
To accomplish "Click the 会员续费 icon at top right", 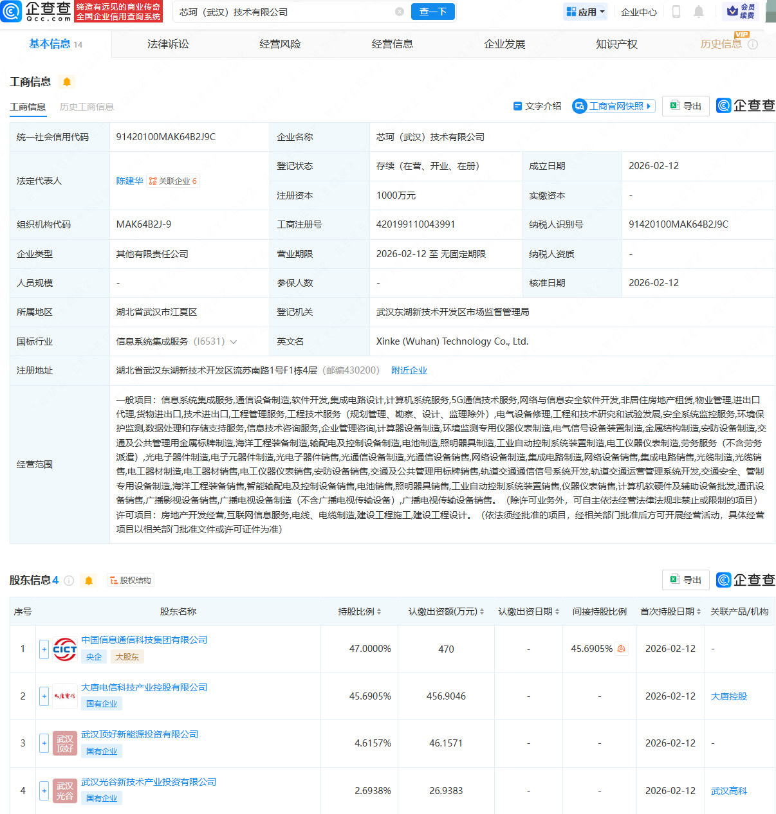I will [731, 12].
